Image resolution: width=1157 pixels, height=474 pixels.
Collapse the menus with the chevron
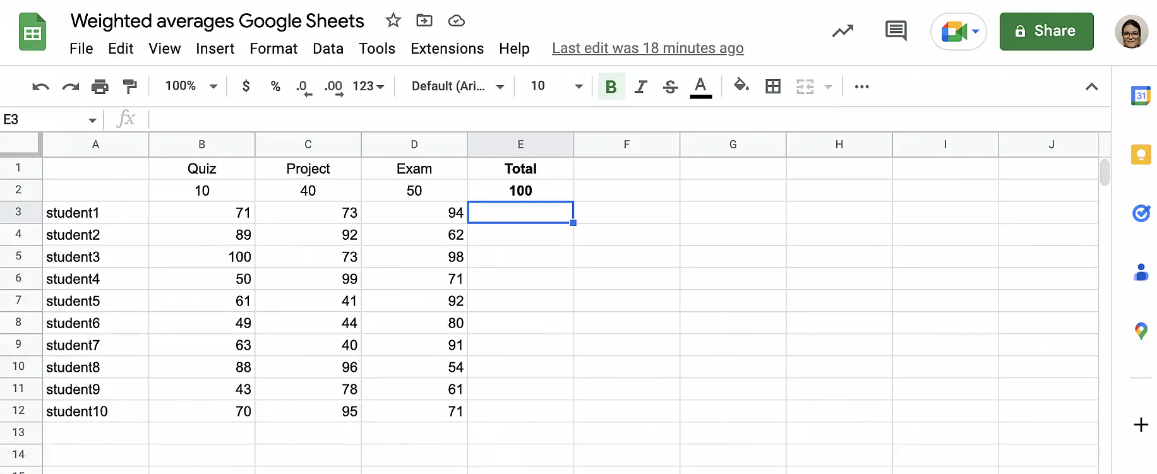point(1091,86)
